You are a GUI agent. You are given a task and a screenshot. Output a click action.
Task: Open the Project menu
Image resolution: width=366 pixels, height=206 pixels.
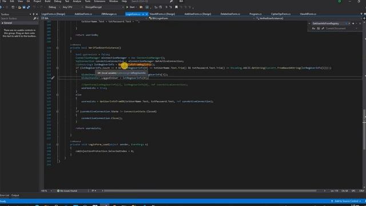click(x=37, y=1)
